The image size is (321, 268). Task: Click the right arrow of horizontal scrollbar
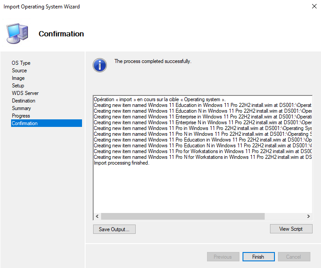point(308,216)
